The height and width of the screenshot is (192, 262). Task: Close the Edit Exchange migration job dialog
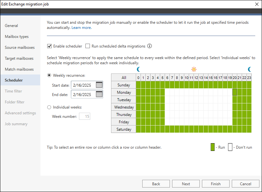coord(257,4)
